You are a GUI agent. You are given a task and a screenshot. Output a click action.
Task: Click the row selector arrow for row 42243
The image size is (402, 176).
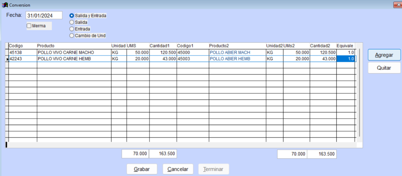tap(7, 59)
